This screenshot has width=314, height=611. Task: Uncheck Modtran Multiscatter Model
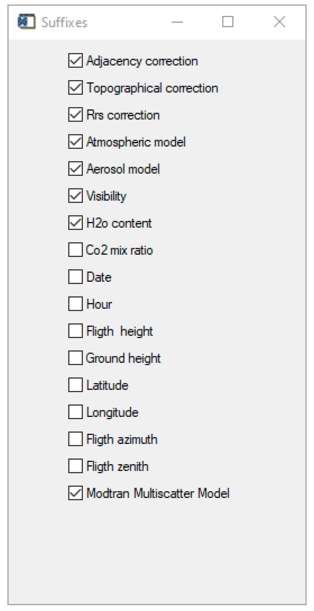coord(75,493)
